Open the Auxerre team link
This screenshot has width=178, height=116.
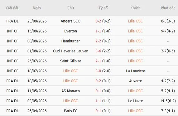coord(135,81)
